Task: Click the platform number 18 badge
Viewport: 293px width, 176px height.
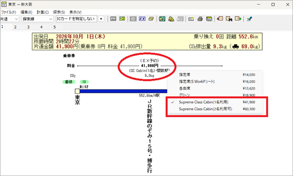Action: [84, 82]
